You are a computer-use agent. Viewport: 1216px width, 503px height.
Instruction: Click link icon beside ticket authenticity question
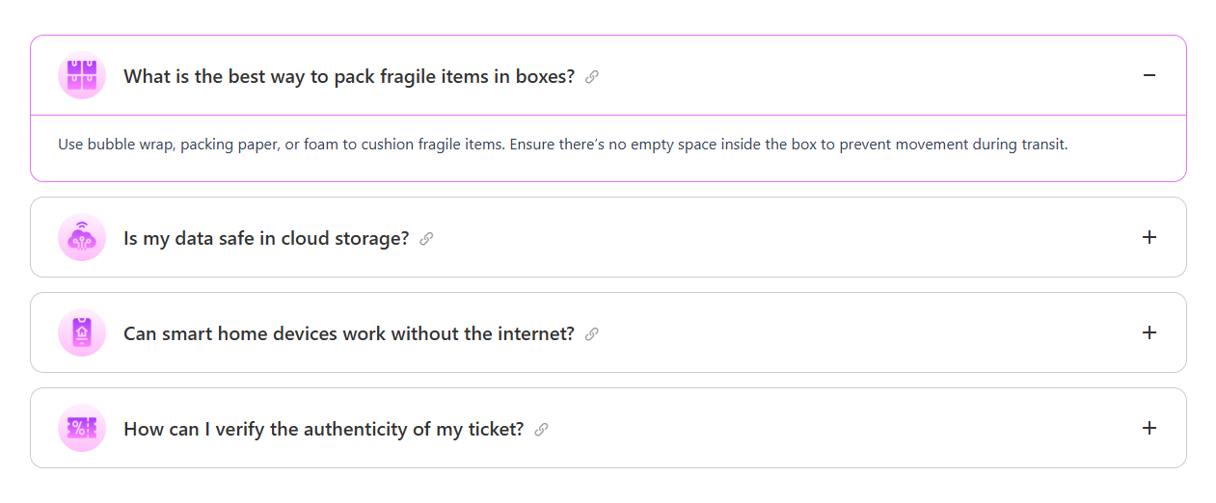541,430
